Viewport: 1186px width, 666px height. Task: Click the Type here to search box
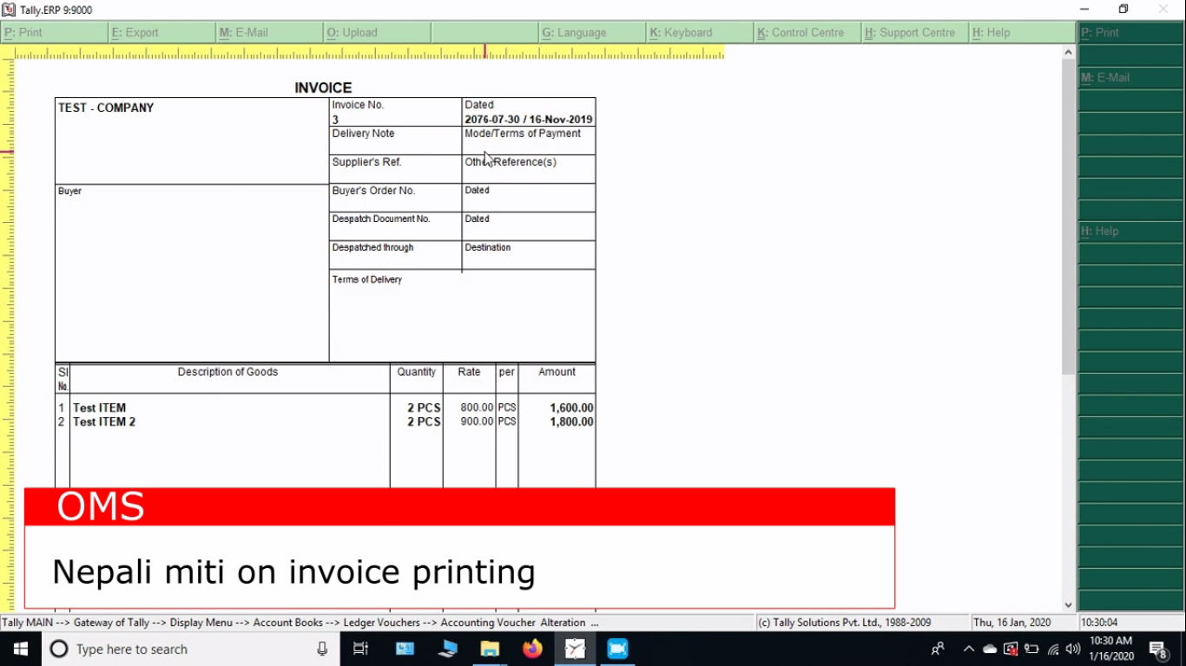pos(174,649)
